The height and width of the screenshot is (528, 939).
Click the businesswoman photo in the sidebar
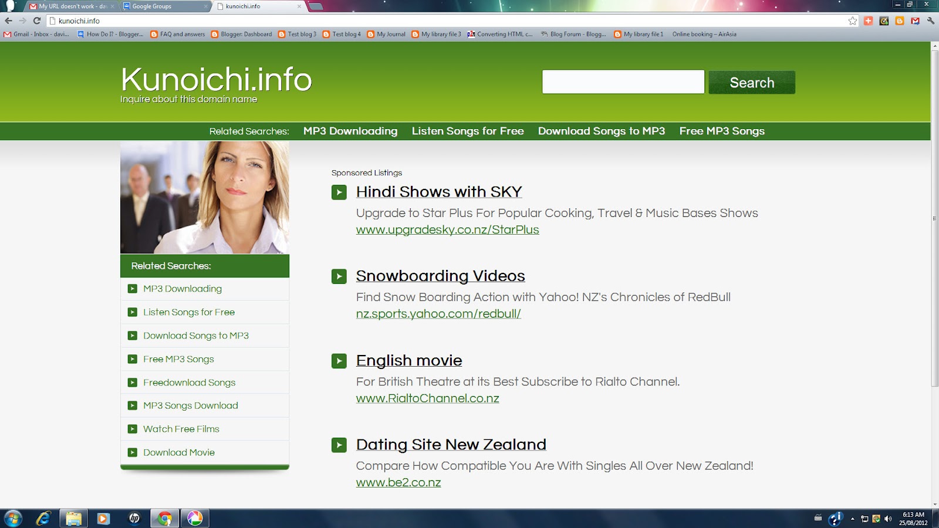point(205,197)
